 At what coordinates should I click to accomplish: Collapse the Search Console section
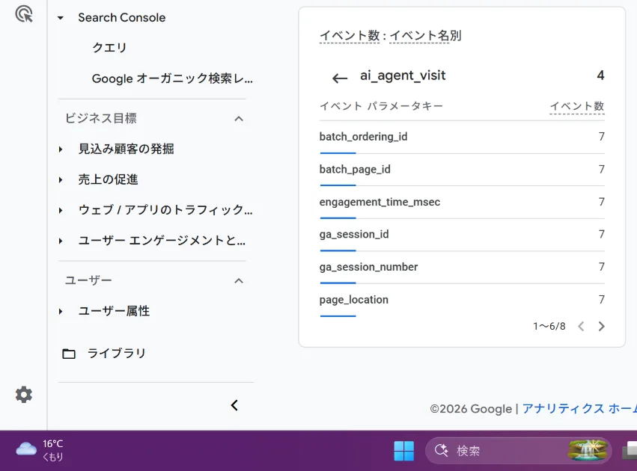(60, 17)
